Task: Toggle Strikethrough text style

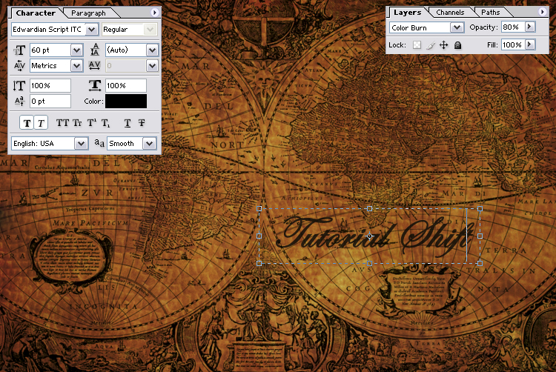Action: coord(142,123)
